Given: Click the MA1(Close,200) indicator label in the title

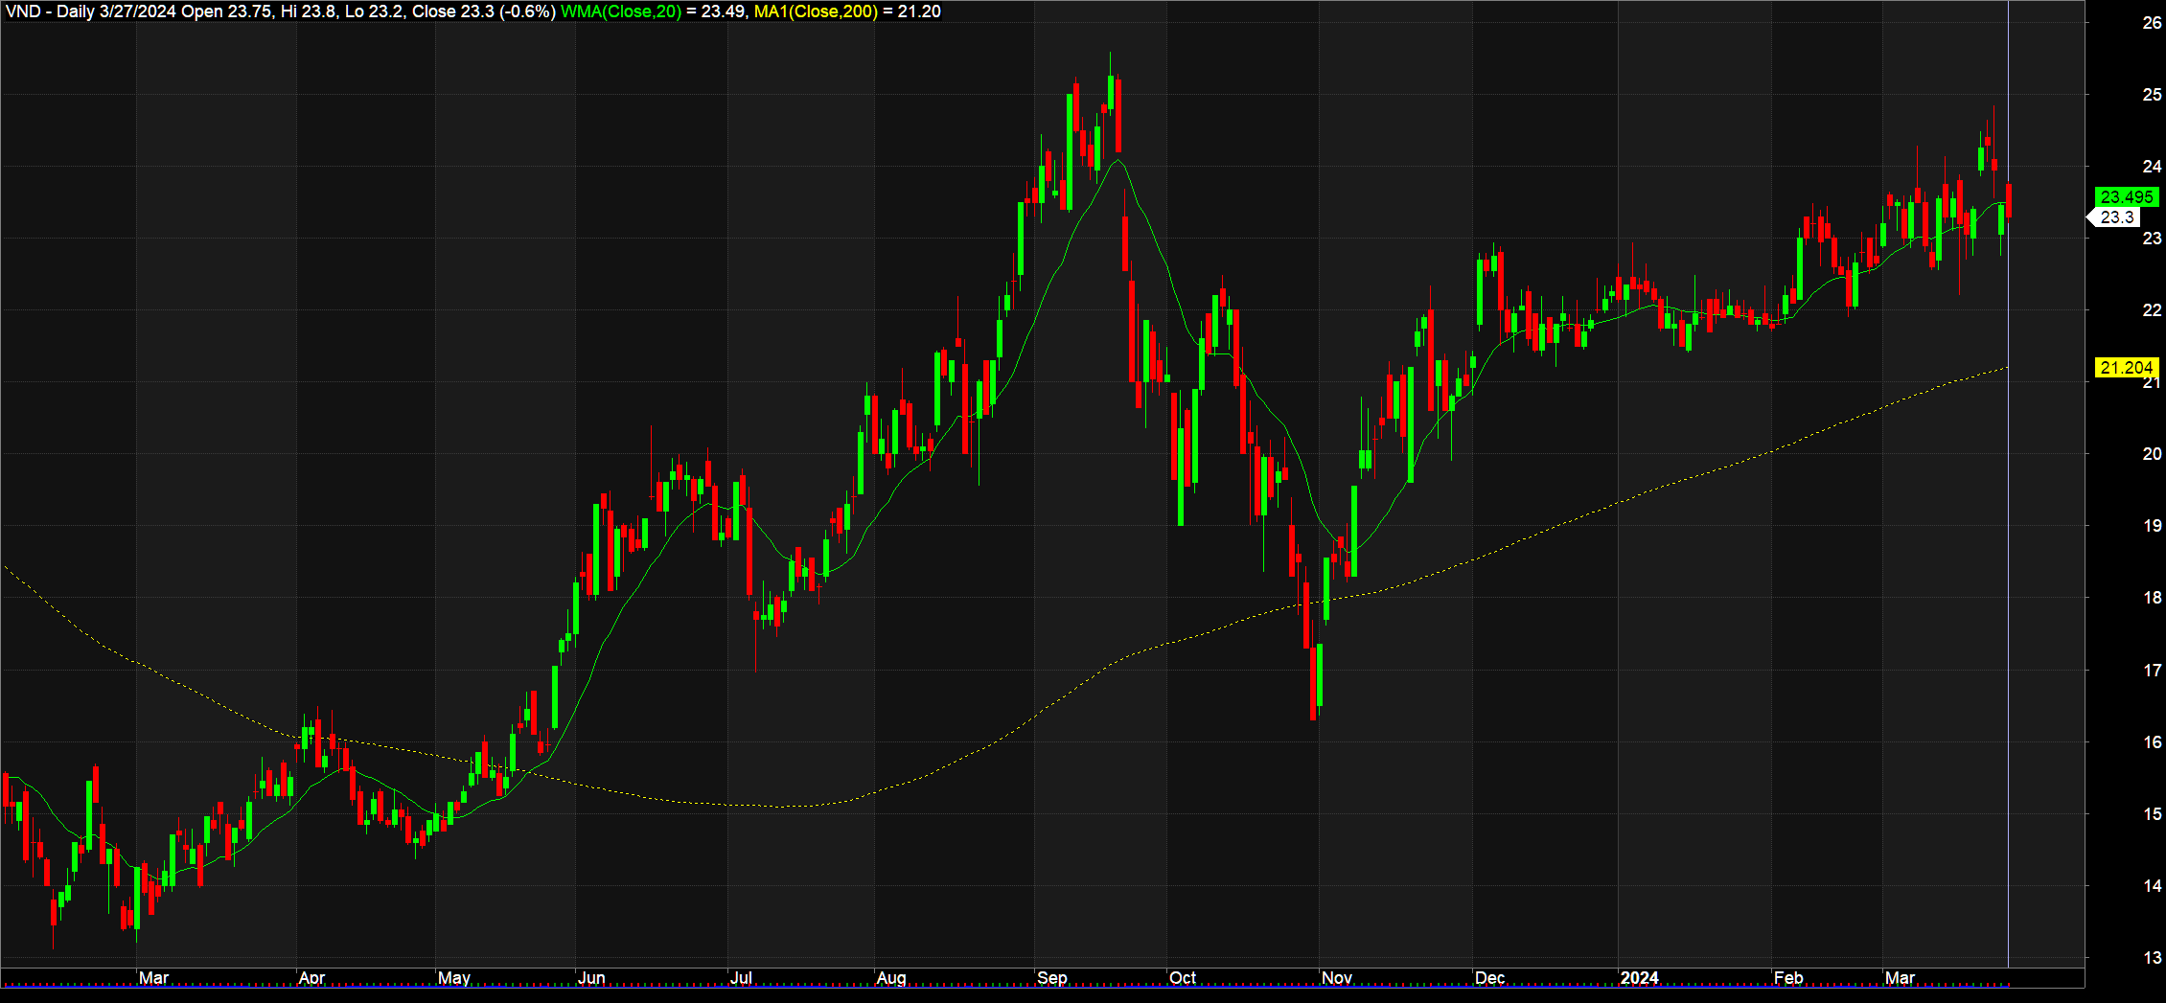Looking at the screenshot, I should pyautogui.click(x=816, y=11).
